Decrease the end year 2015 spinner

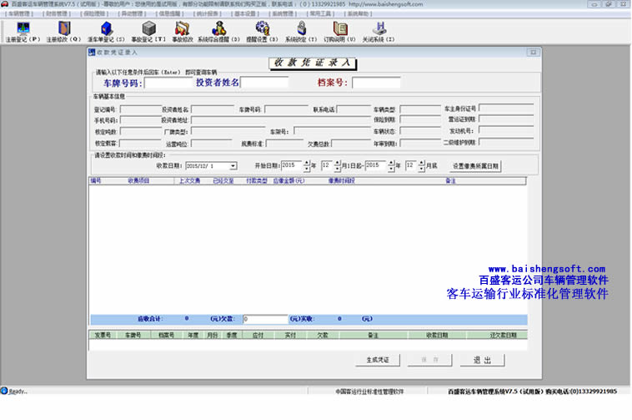pyautogui.click(x=391, y=169)
